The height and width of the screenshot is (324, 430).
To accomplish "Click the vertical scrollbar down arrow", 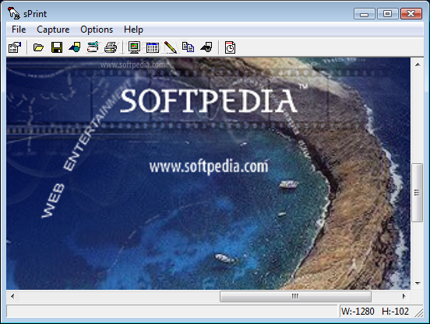I will (418, 284).
